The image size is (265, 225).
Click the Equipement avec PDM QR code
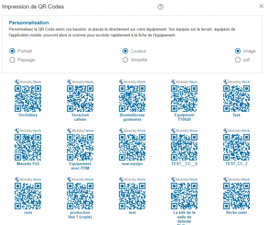pos(80,147)
